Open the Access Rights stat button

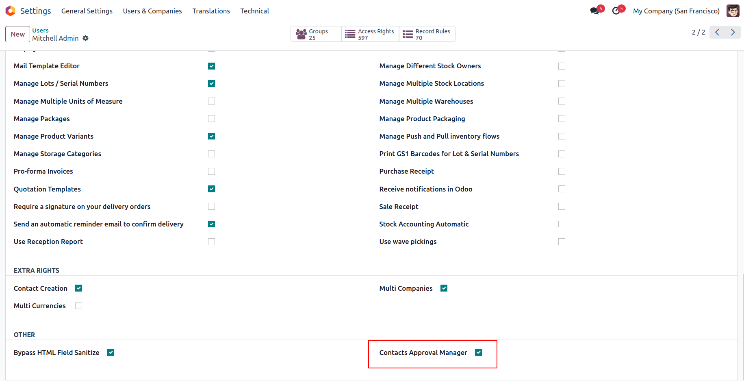click(x=370, y=34)
